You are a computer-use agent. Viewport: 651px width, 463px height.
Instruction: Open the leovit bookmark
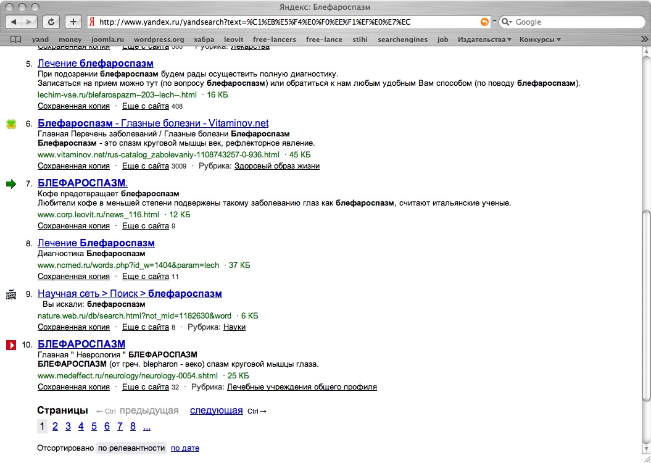[x=234, y=40]
